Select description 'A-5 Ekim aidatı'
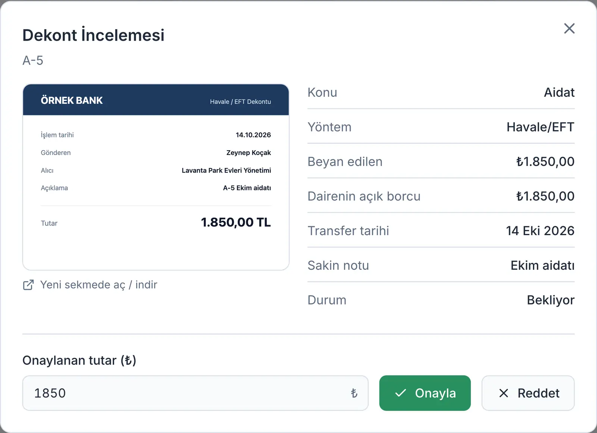 click(x=247, y=188)
